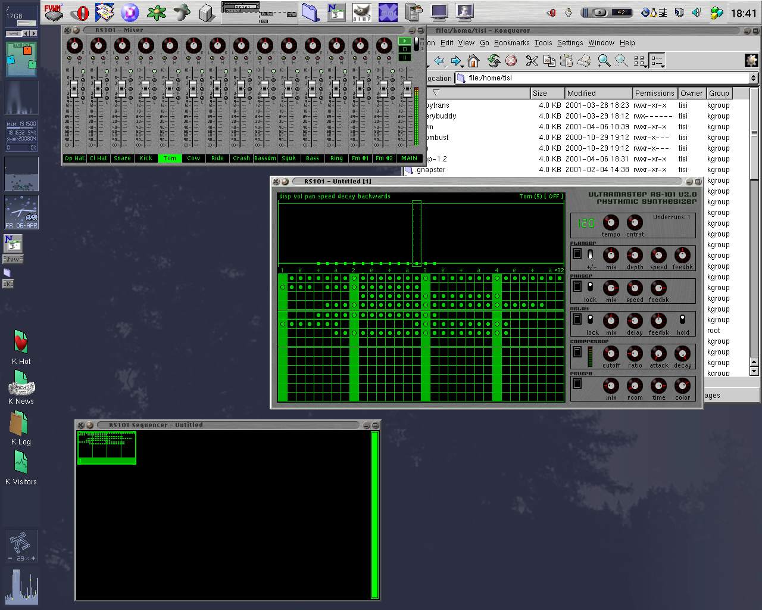Toggle the Flanger enable switch
Viewport: 762px width, 610px height.
coord(577,254)
